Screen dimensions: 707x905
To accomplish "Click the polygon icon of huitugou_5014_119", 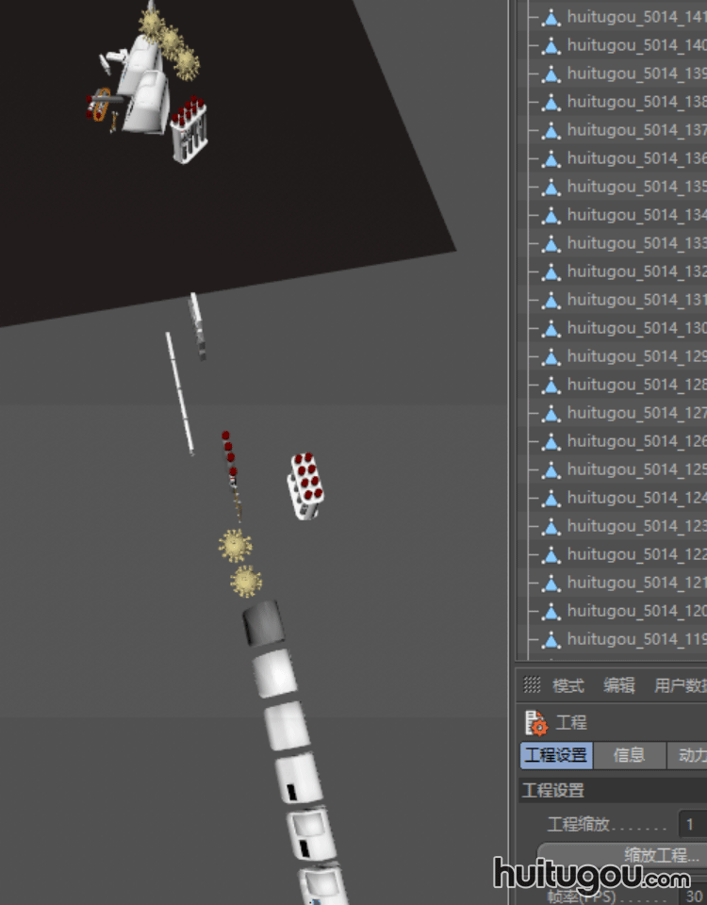I will coord(551,640).
